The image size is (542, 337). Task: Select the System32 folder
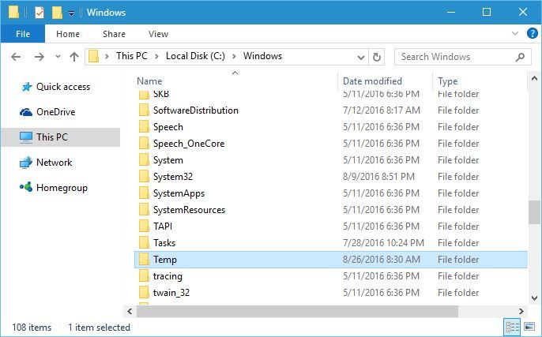[331, 177]
